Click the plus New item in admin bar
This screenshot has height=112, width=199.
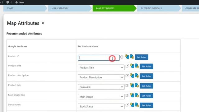point(20,2)
